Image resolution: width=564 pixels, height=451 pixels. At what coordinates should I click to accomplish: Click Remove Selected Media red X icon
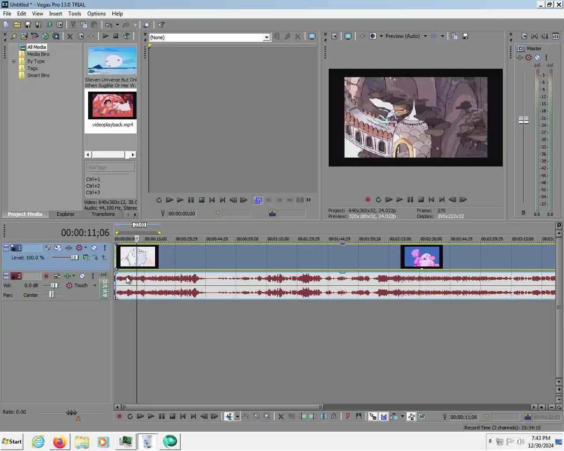70,36
